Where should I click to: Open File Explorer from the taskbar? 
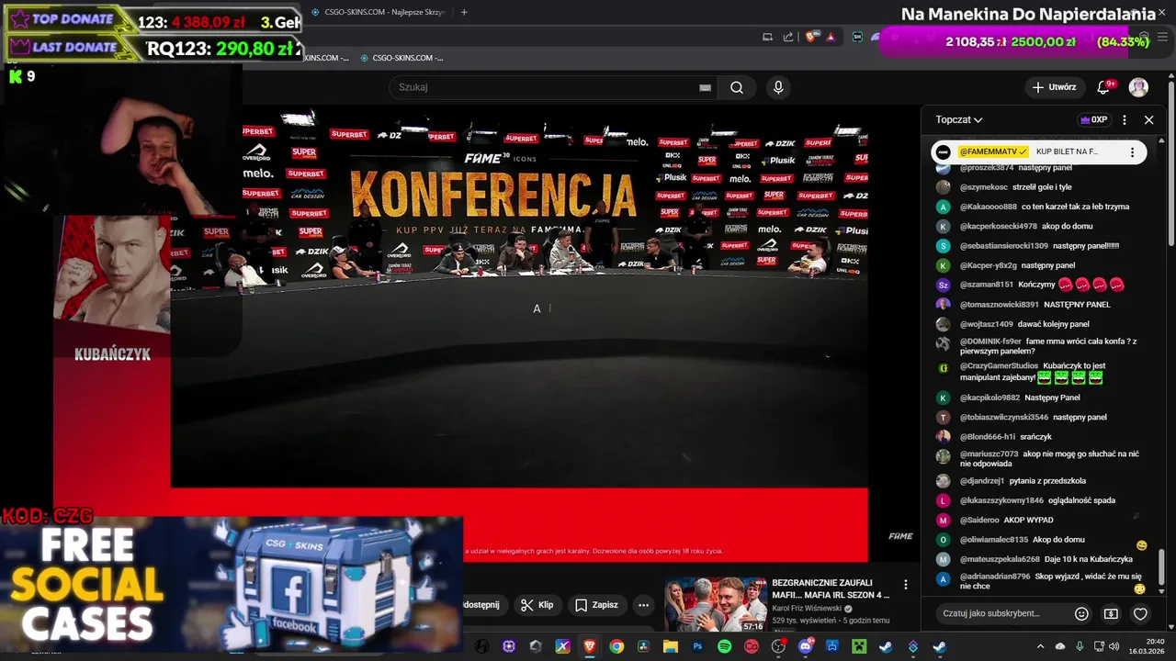[x=670, y=646]
